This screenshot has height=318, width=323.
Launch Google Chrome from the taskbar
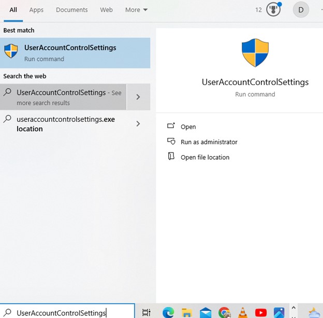point(224,312)
